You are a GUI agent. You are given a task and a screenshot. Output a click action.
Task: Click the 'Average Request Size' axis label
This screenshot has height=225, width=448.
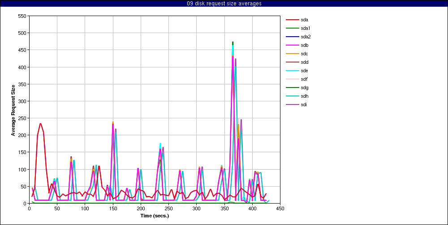coord(13,110)
